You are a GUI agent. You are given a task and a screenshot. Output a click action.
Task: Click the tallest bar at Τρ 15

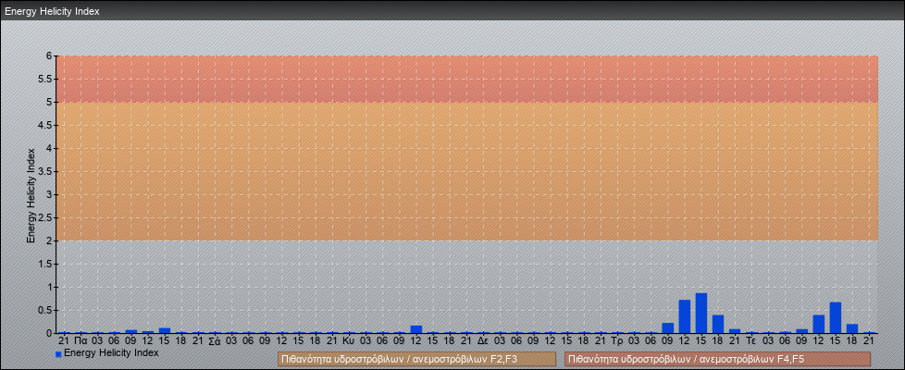[x=701, y=313]
